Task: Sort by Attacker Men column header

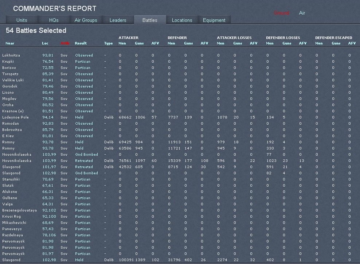Action: 122,43
